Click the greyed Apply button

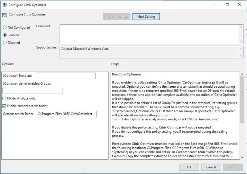pyautogui.click(x=233, y=167)
